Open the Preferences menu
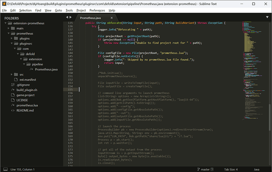The image size is (272, 172). 97,10
